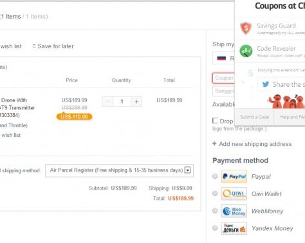Click the Share the savings button
Image resolution: width=305 pixels, height=243 pixels.
point(281,84)
